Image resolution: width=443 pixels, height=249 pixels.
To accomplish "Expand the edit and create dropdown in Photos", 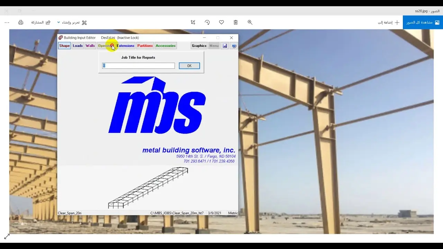I will tap(72, 22).
